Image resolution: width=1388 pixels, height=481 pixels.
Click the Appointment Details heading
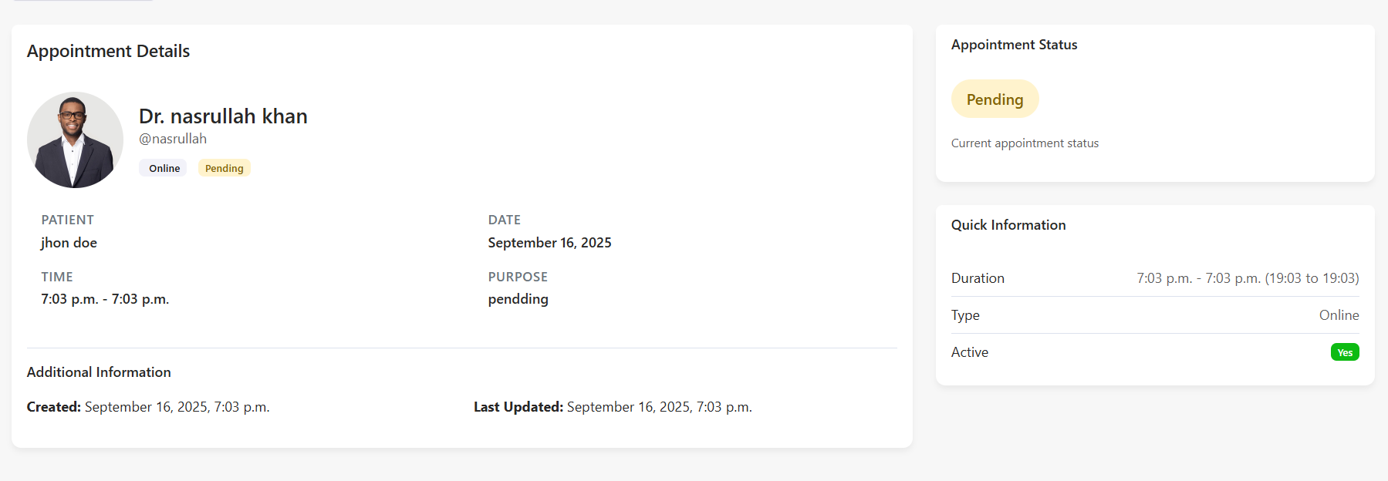[x=108, y=51]
